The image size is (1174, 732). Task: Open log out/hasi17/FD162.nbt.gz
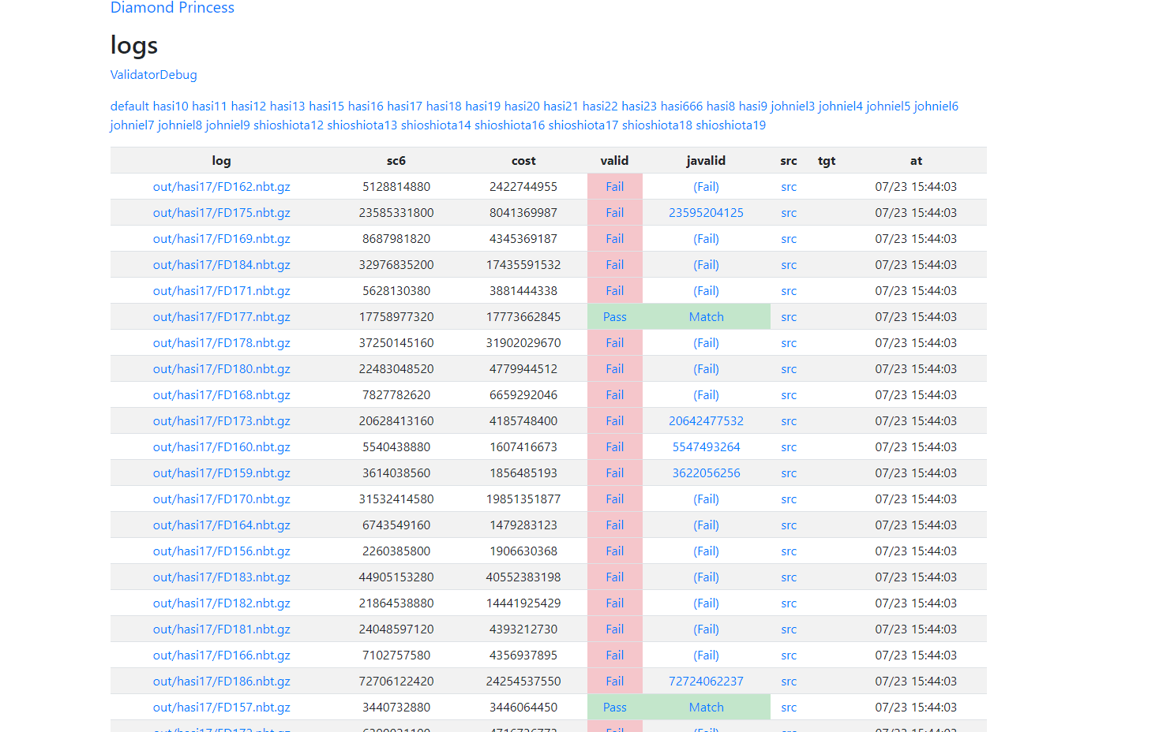click(222, 187)
